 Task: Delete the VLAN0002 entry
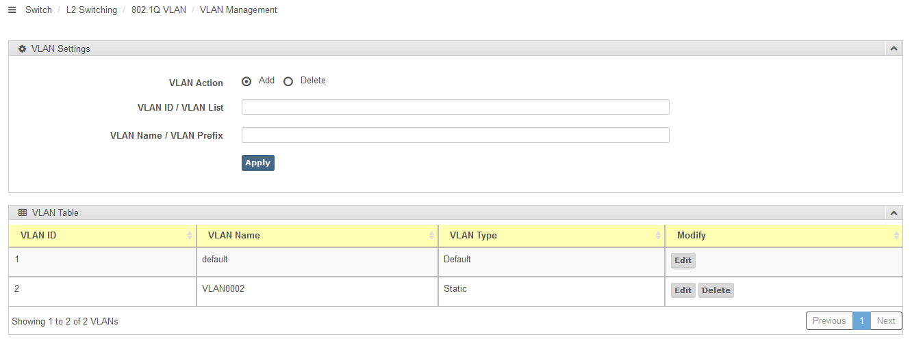[x=716, y=290]
